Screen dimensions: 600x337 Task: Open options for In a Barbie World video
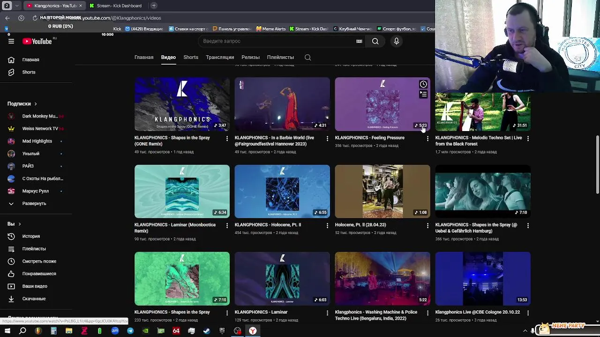point(327,139)
